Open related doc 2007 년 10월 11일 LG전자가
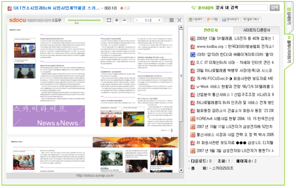This screenshot has height=188, width=296. pyautogui.click(x=235, y=127)
